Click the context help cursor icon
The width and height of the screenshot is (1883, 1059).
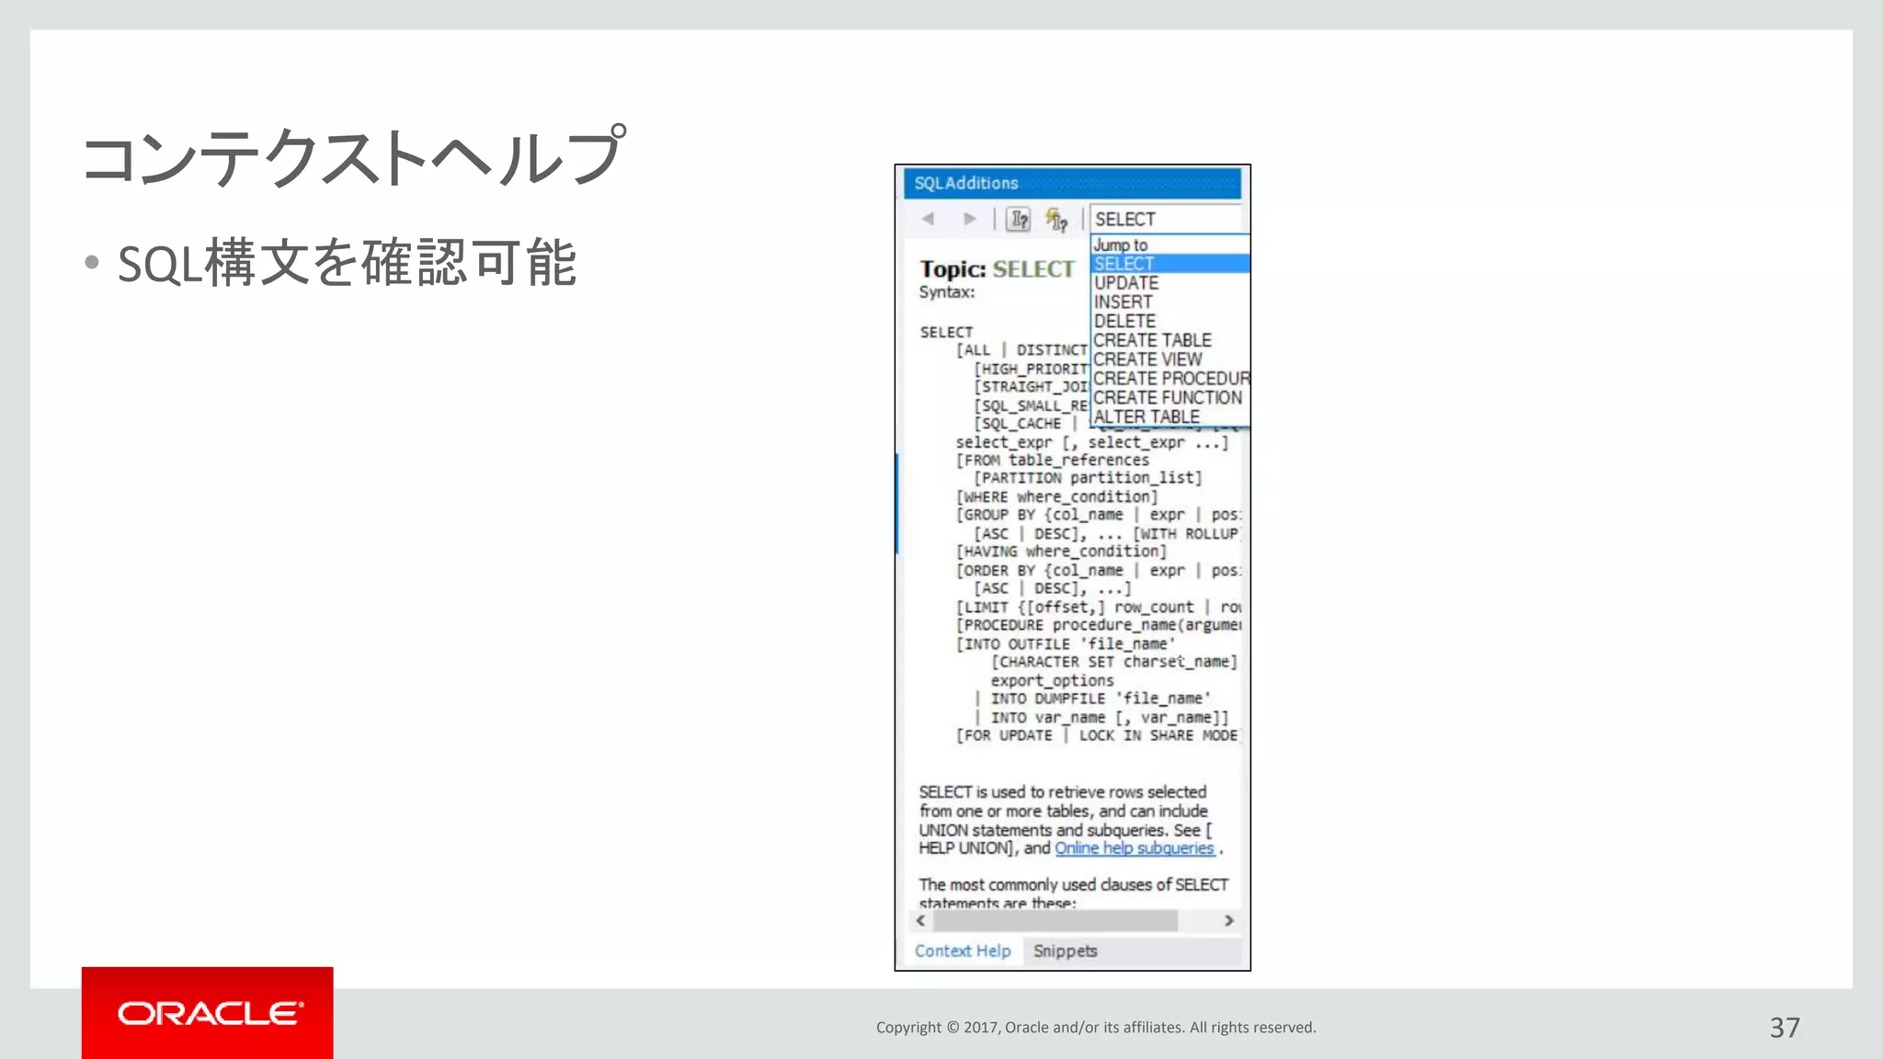pyautogui.click(x=1019, y=220)
